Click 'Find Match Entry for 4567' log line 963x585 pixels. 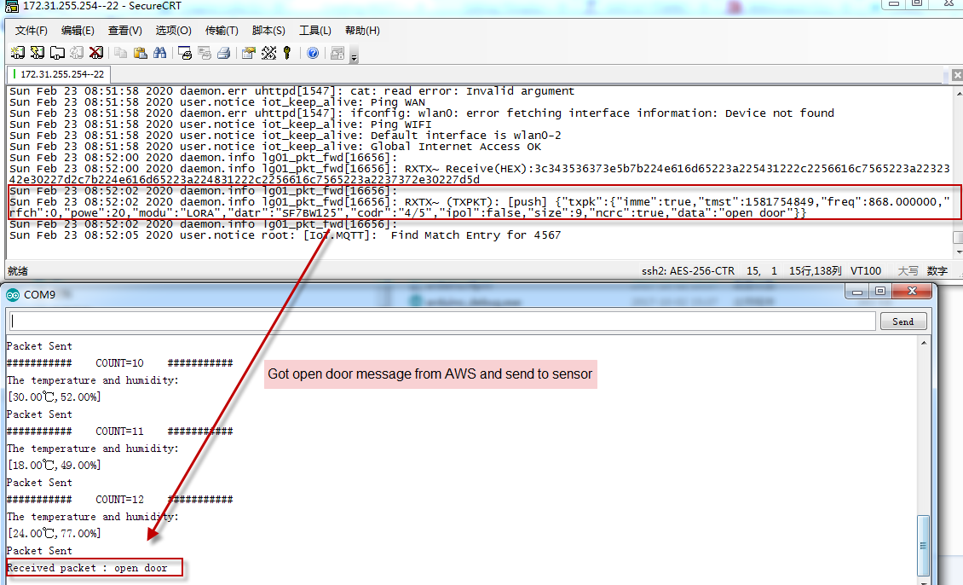[285, 235]
